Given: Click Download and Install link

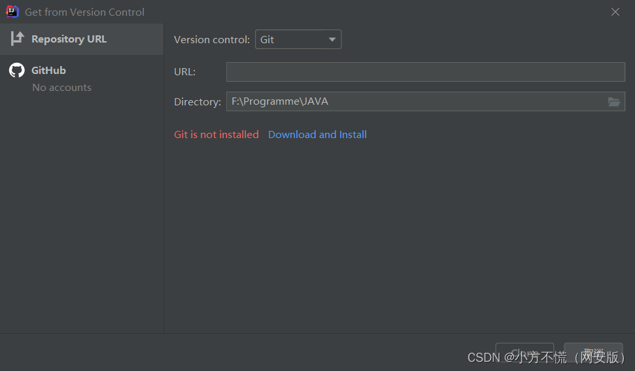Looking at the screenshot, I should click(318, 135).
